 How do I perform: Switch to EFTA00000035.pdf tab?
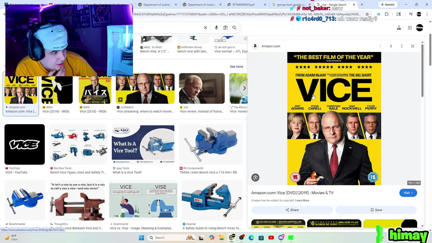click(x=246, y=5)
